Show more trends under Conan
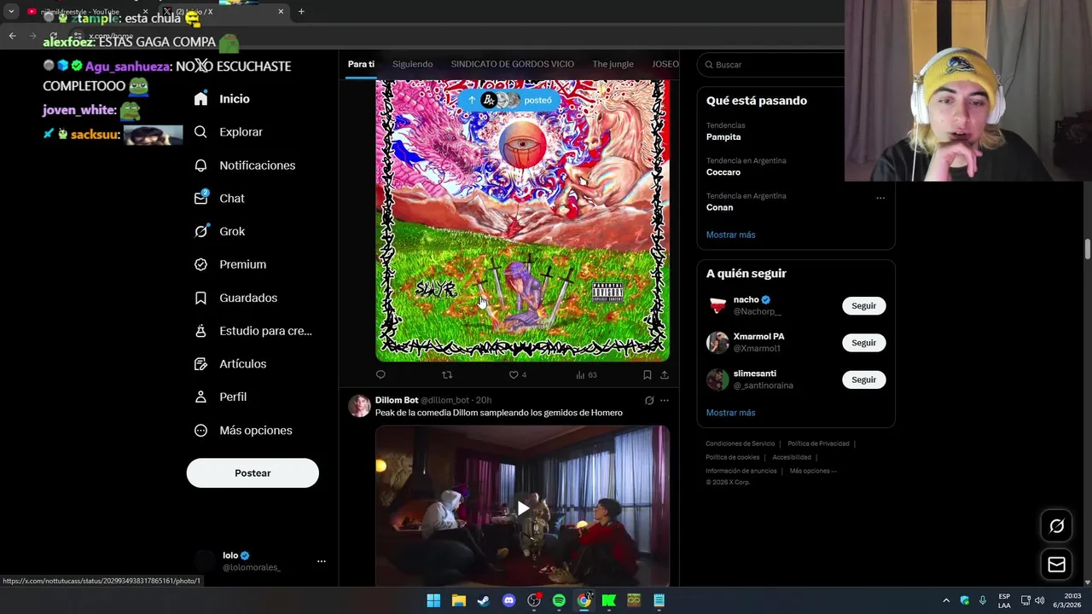 [x=730, y=235]
